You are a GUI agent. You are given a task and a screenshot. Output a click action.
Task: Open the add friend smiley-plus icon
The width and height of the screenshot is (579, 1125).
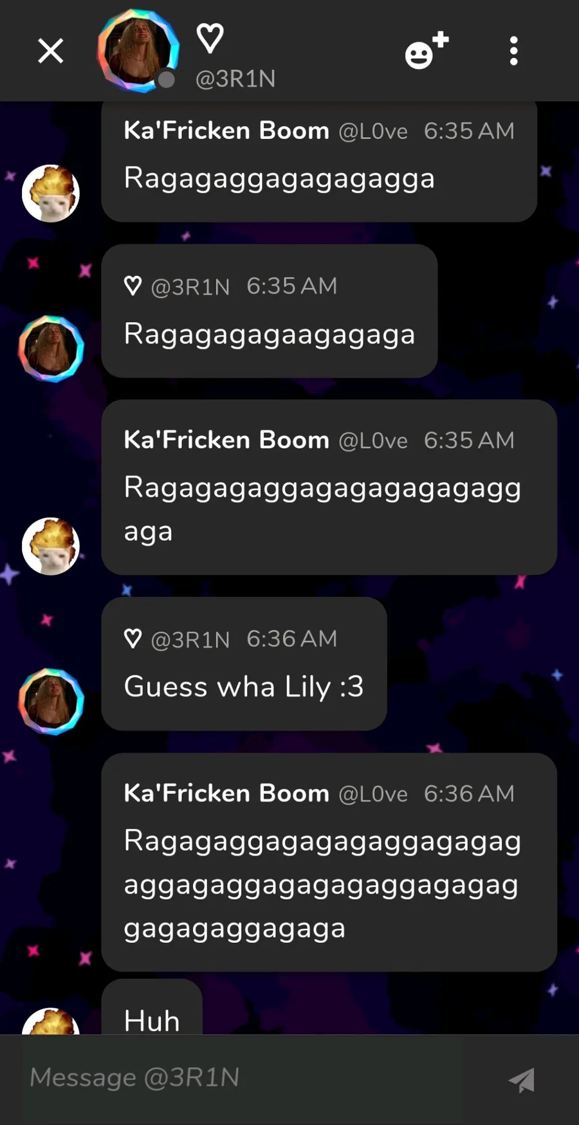[x=427, y=50]
